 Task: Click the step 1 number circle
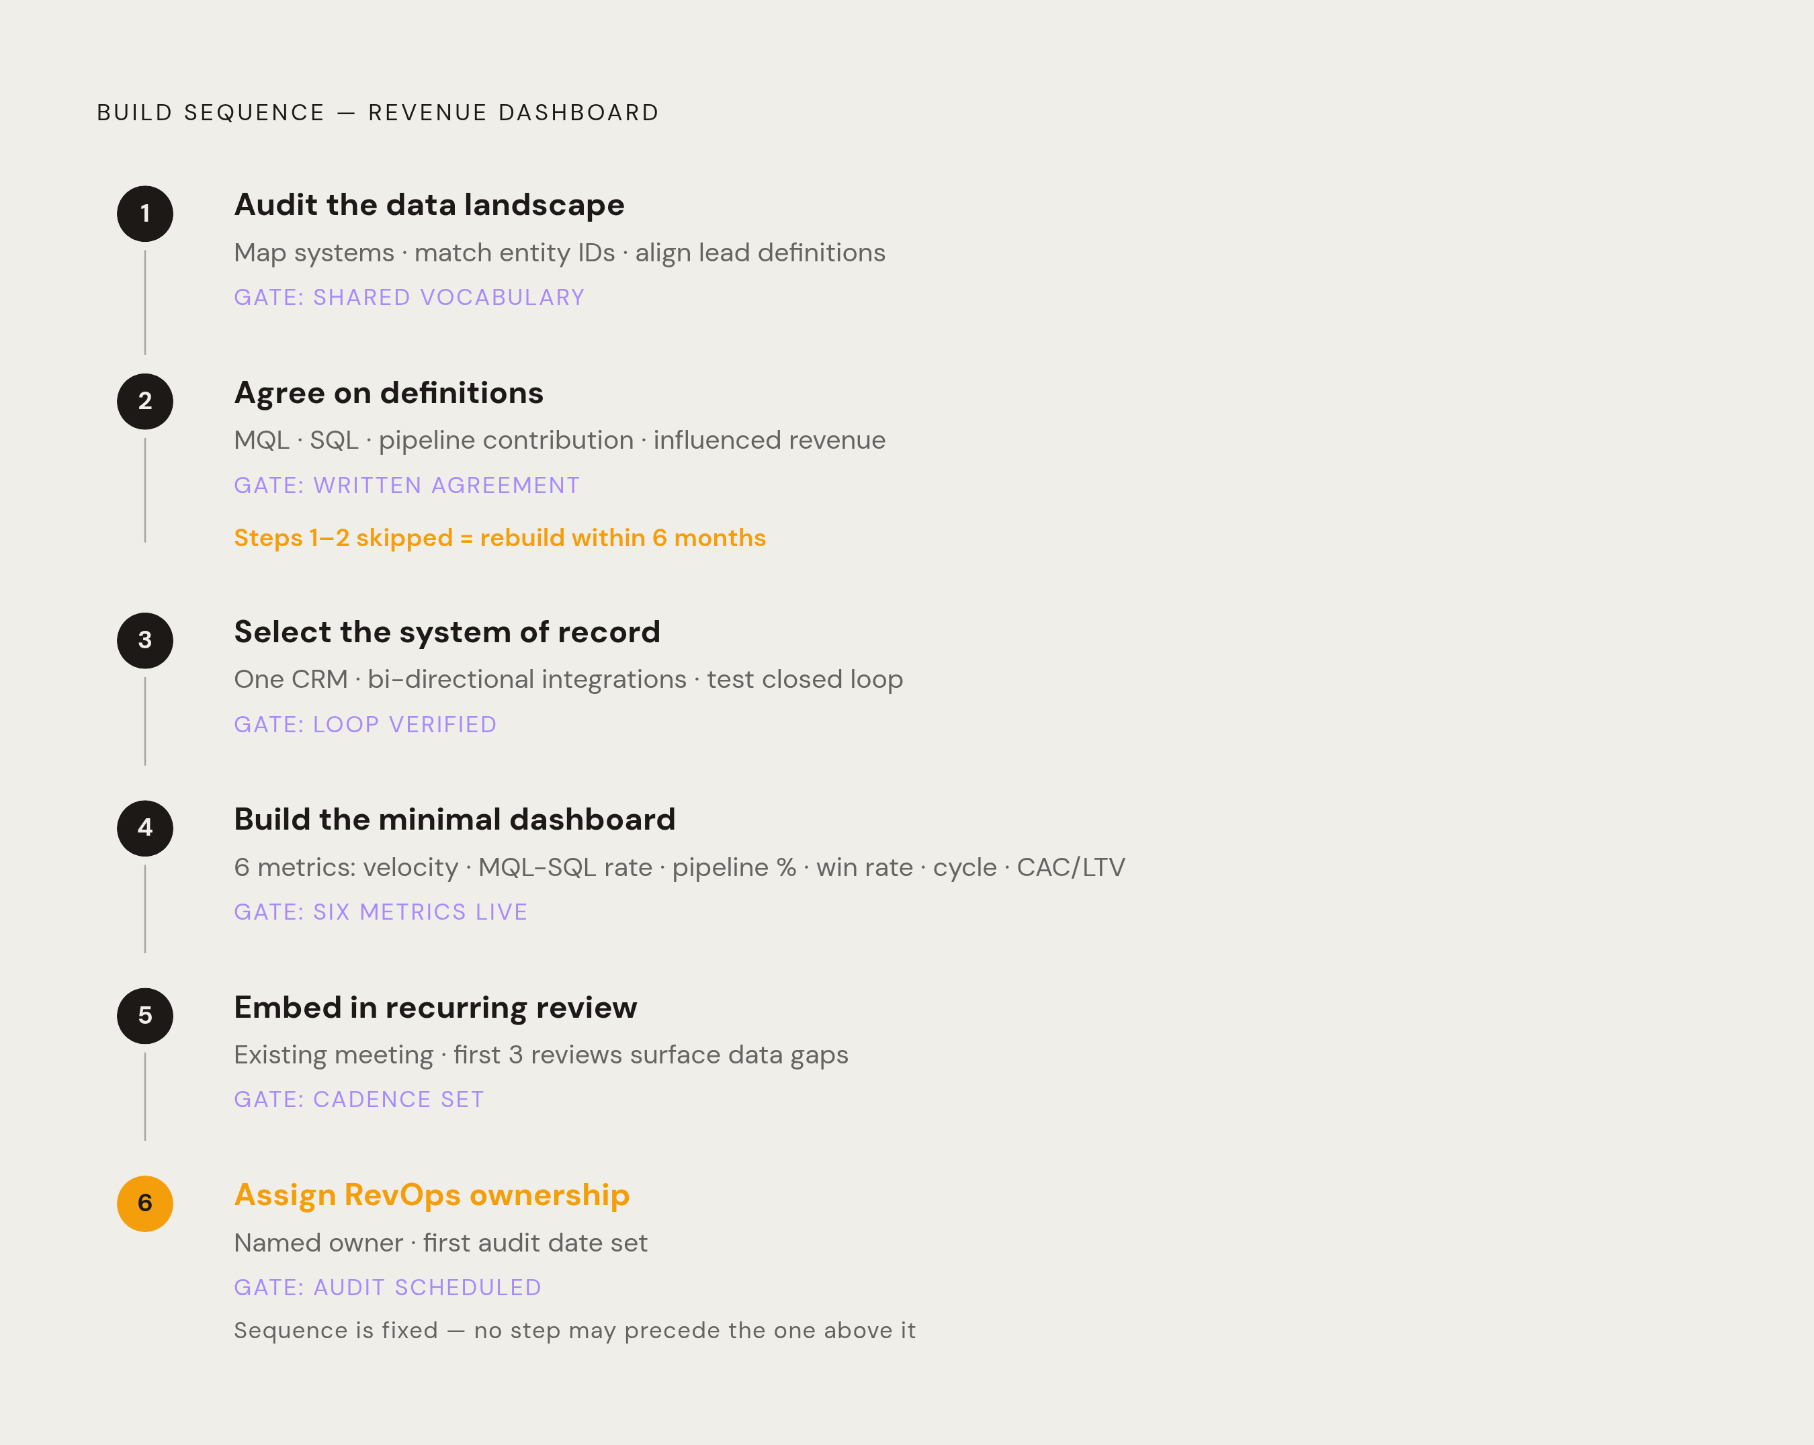144,214
